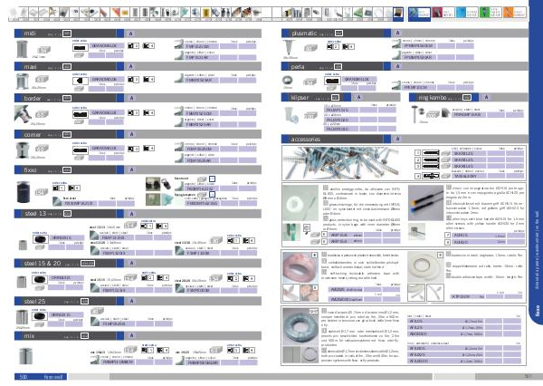Screen dimensions: 543x386
Task: Select the yellow thumbnail in the top strip
Action: point(206,14)
